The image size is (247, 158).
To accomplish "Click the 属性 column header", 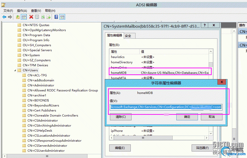I will click(x=124, y=51).
